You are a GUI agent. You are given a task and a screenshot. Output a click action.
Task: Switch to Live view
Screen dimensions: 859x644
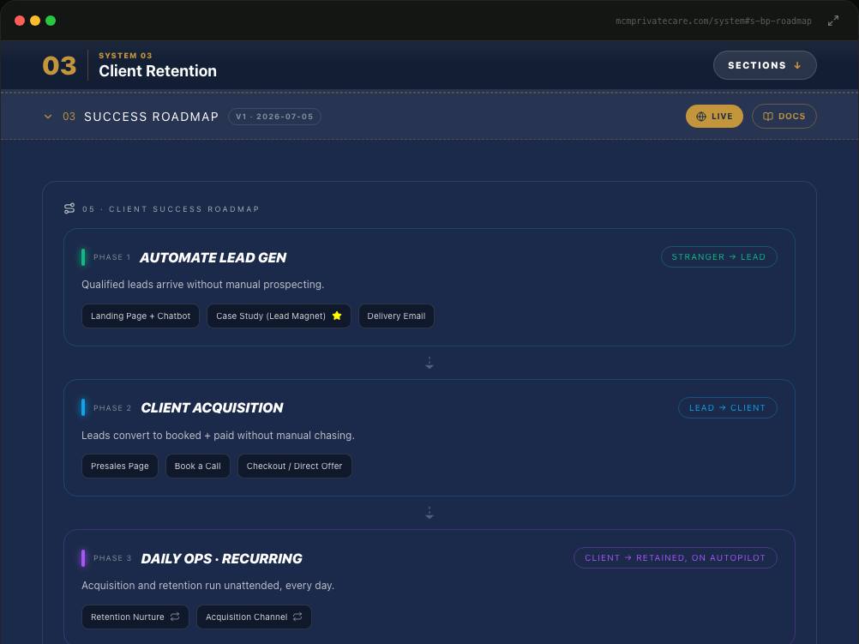(714, 116)
